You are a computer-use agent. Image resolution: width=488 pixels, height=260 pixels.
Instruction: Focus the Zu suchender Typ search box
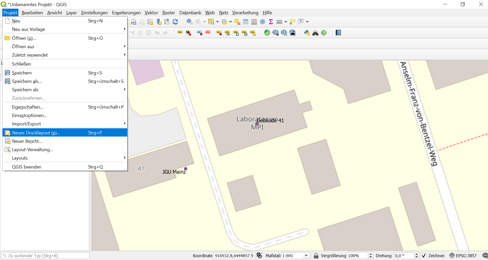click(x=45, y=256)
